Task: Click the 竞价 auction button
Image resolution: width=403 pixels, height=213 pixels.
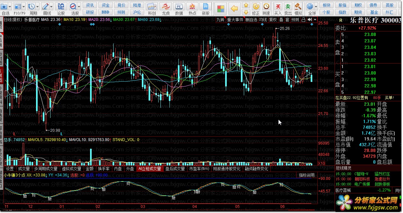Action: coord(121,5)
